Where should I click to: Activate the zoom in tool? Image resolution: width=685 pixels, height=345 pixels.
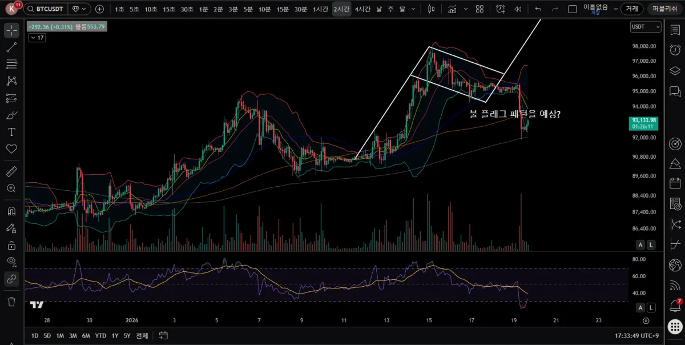(11, 188)
